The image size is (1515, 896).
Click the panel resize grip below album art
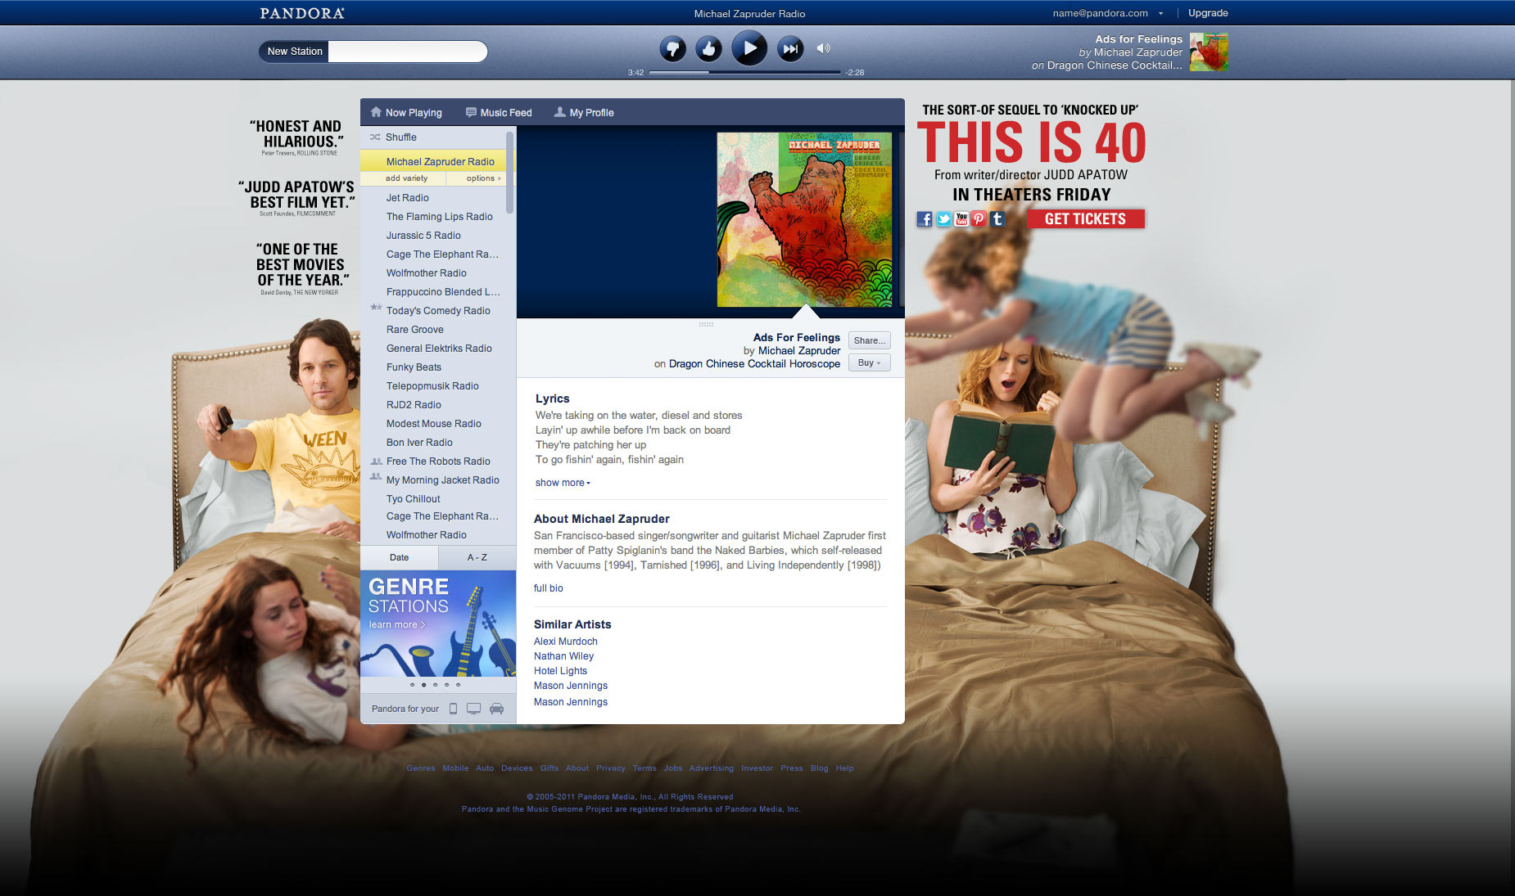click(706, 325)
